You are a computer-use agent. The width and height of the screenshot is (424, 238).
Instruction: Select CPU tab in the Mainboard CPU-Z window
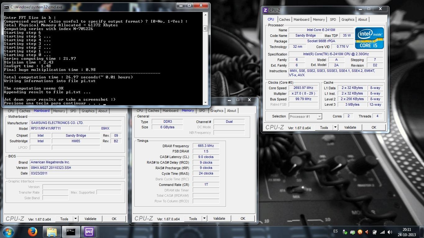(11, 111)
